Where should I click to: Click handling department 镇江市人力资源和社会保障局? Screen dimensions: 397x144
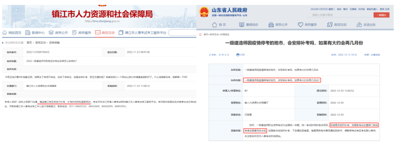pyautogui.click(x=41, y=86)
